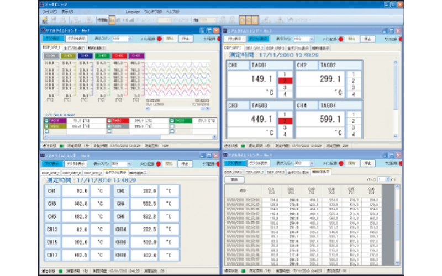
Task: Toggle the green tag checkbox in the legend
Action: point(173,120)
